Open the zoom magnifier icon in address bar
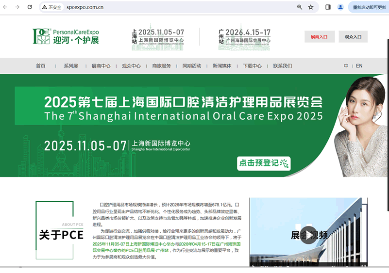389x273 pixels. click(300, 7)
